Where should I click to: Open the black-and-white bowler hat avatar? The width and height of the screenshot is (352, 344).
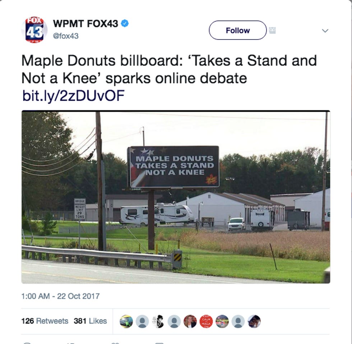point(158,321)
